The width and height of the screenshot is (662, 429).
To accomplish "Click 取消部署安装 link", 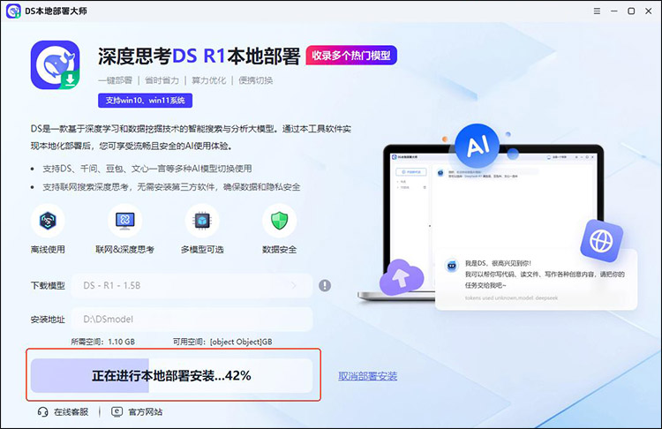I will point(368,376).
